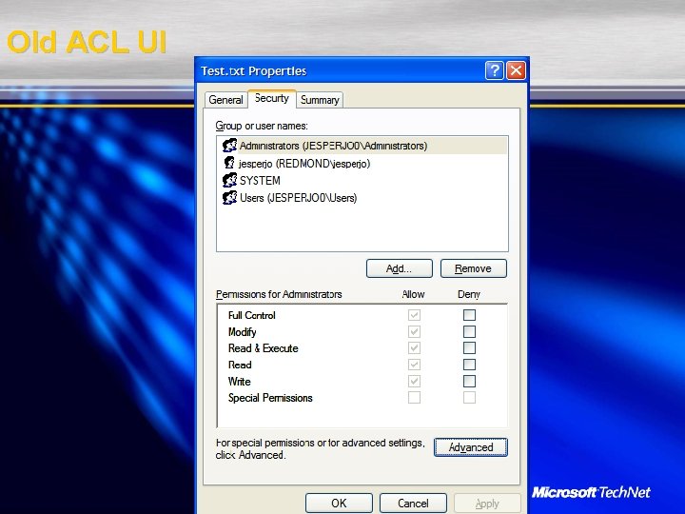Toggle Allow checkbox for Full Control
Screen dimensions: 685x514
pos(414,315)
